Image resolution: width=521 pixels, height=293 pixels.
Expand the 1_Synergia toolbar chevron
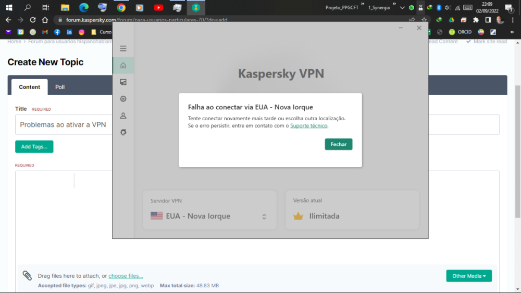coord(394,4)
